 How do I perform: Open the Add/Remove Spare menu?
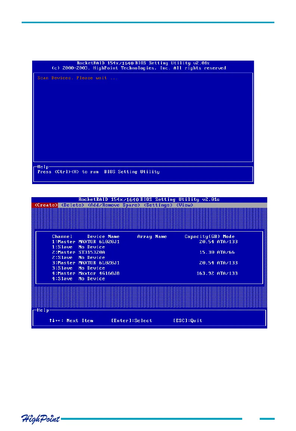pyautogui.click(x=114, y=205)
